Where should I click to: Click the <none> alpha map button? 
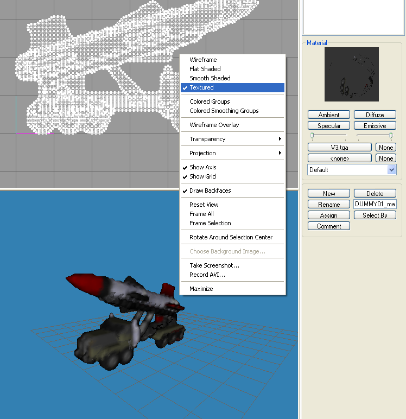pyautogui.click(x=339, y=158)
